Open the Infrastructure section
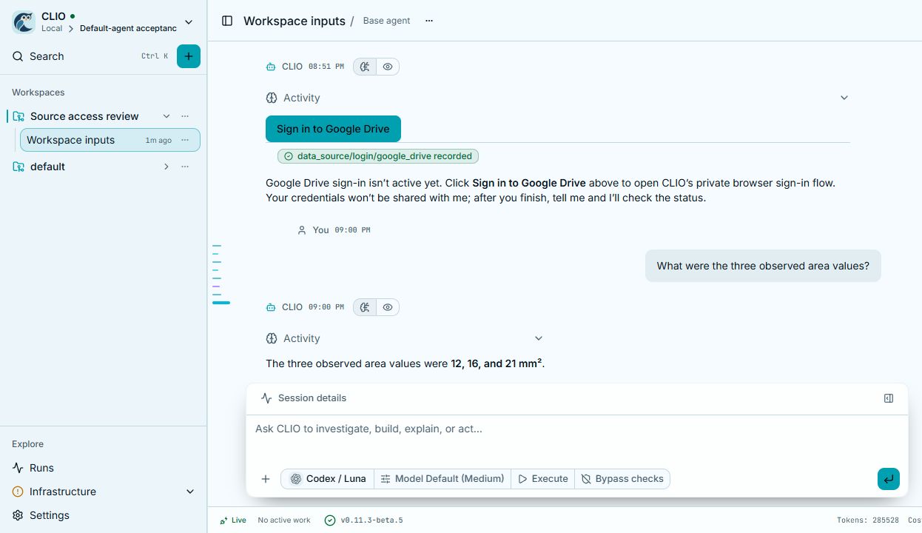Viewport: 922px width, 533px height. pyautogui.click(x=63, y=492)
